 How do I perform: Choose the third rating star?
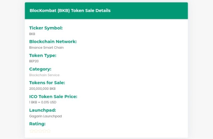(40, 131)
